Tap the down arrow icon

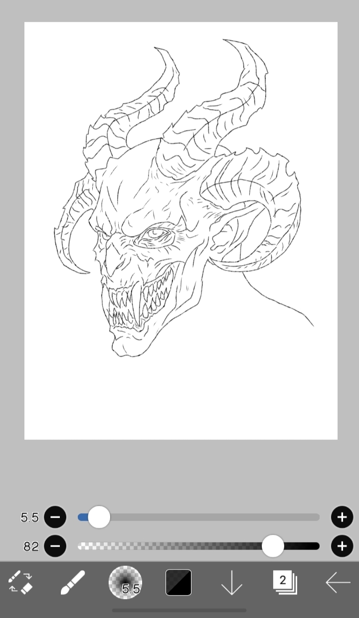coord(232,582)
